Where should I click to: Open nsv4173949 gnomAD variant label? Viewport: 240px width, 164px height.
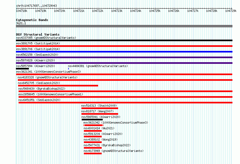pos(114,151)
